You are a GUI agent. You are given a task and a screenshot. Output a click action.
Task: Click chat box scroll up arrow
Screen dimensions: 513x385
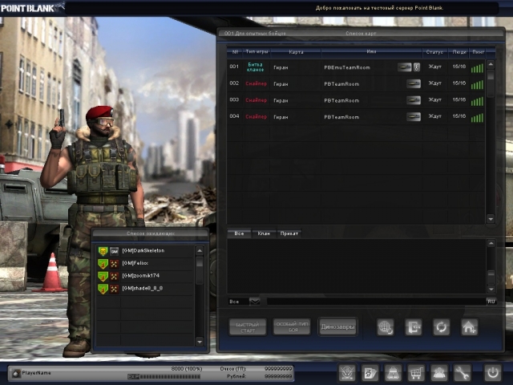pos(491,243)
